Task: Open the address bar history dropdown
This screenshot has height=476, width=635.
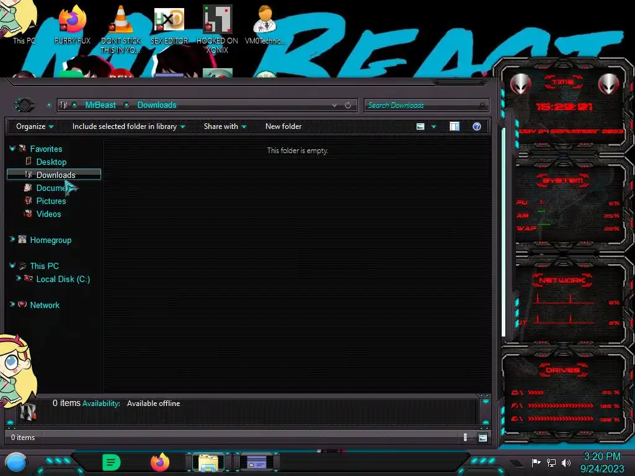Action: tap(334, 105)
